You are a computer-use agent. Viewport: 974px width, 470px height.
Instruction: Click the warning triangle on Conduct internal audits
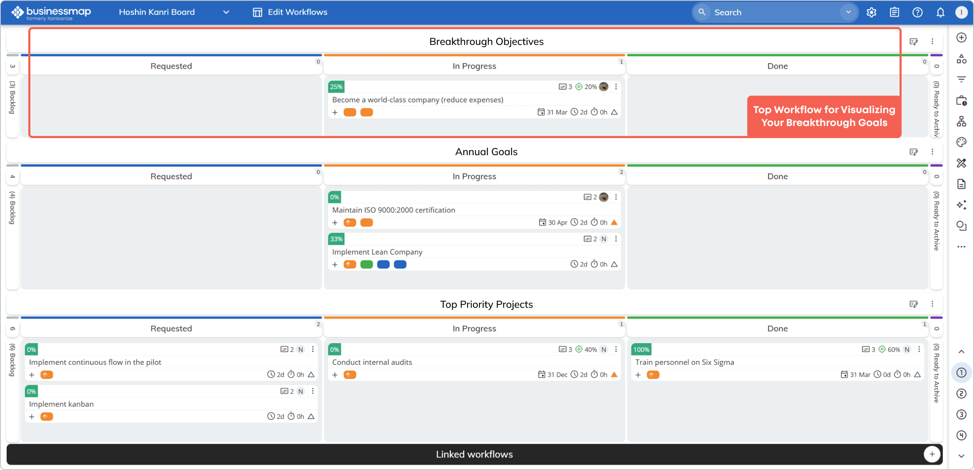(x=614, y=374)
